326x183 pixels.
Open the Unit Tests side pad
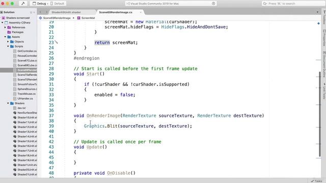point(324,91)
